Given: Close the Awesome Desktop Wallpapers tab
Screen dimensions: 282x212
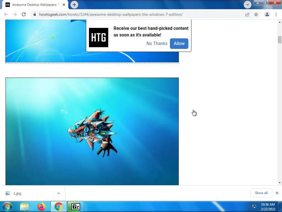Looking at the screenshot, I should [x=64, y=5].
